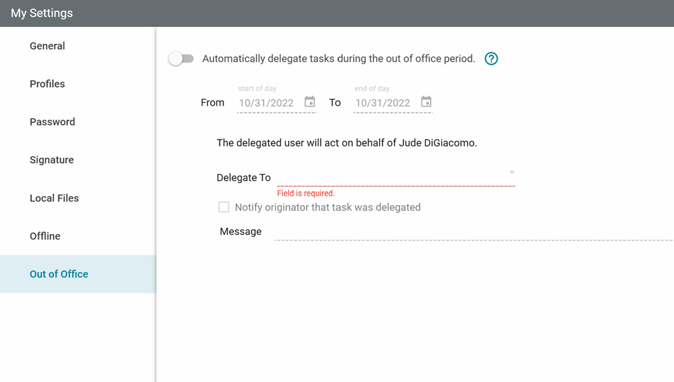Check Notify originator that task was delegated
Viewport: 674px width, 382px height.
click(x=224, y=207)
